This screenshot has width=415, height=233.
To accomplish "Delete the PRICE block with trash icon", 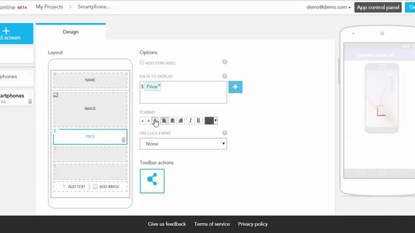I will tap(123, 140).
